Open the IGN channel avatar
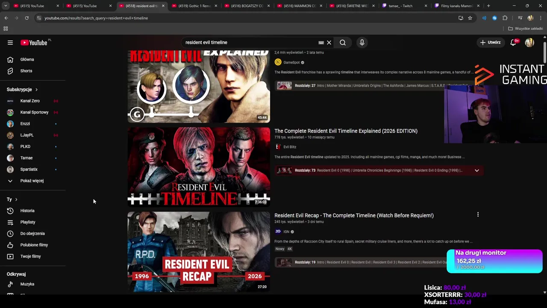The image size is (547, 308). [278, 231]
